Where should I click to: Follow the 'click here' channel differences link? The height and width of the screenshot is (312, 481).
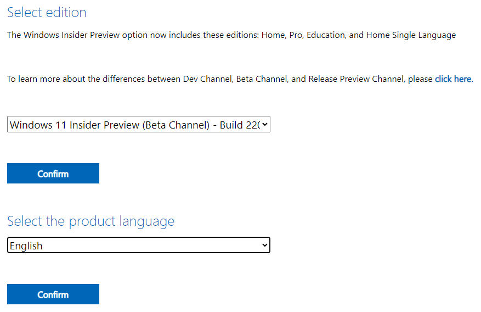453,79
